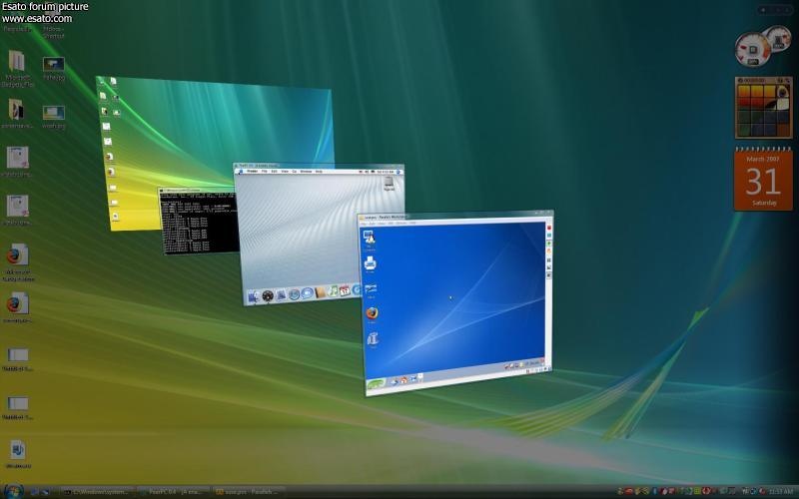Switch to suse.pvs Parallels taskbar button
This screenshot has height=499, width=799.
249,492
